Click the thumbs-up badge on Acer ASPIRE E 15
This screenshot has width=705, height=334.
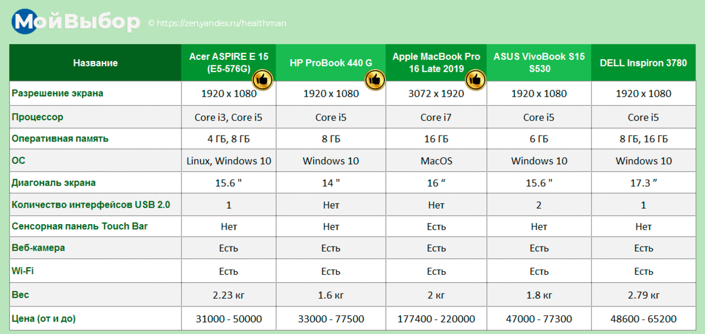(x=263, y=79)
